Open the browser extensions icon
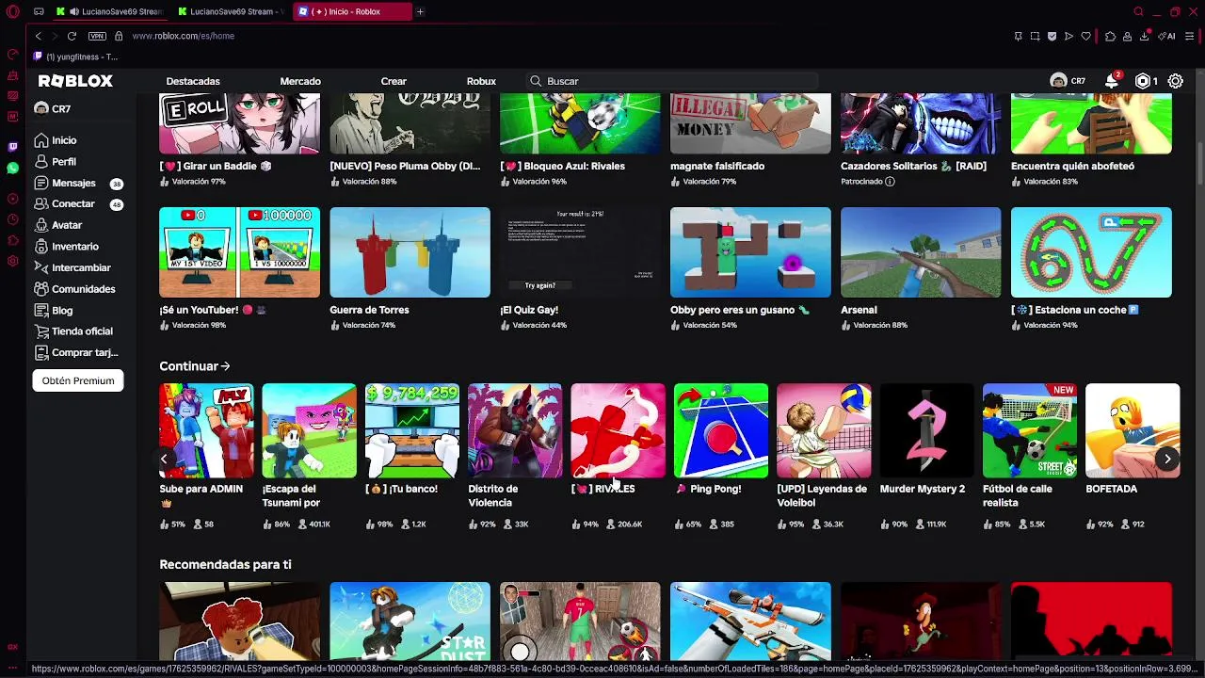This screenshot has width=1205, height=678. coord(1110,36)
